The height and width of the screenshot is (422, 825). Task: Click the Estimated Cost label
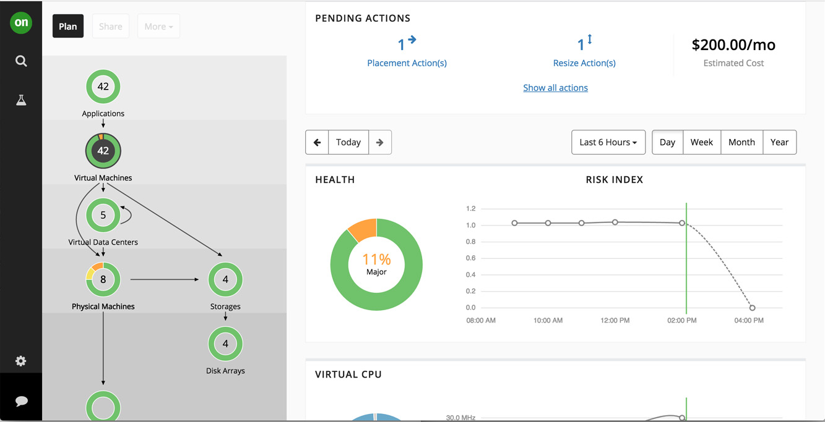733,63
